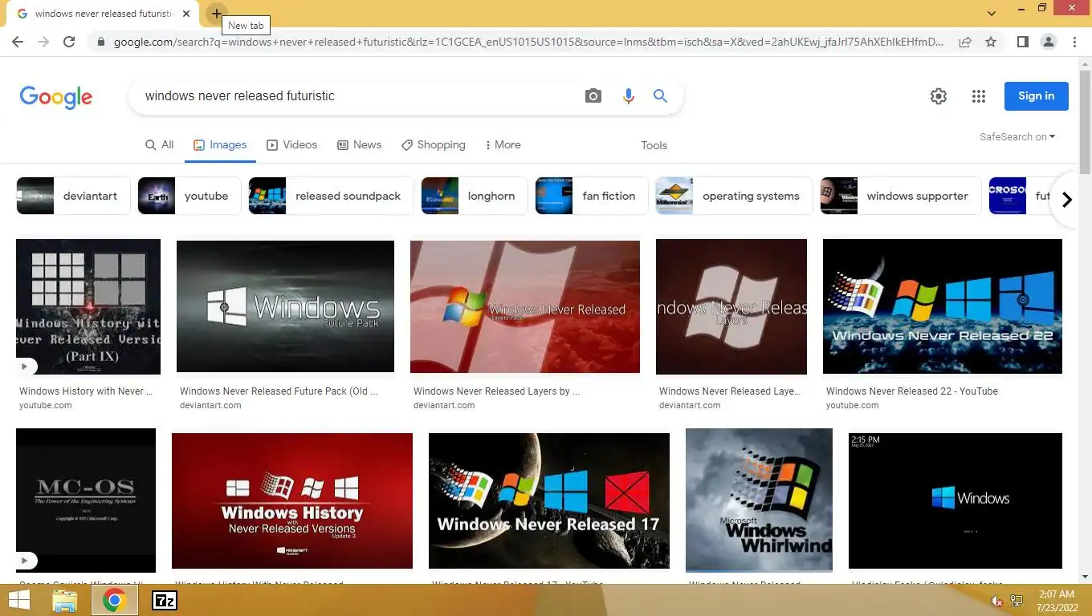
Task: Open the Tools filter options
Action: [654, 145]
